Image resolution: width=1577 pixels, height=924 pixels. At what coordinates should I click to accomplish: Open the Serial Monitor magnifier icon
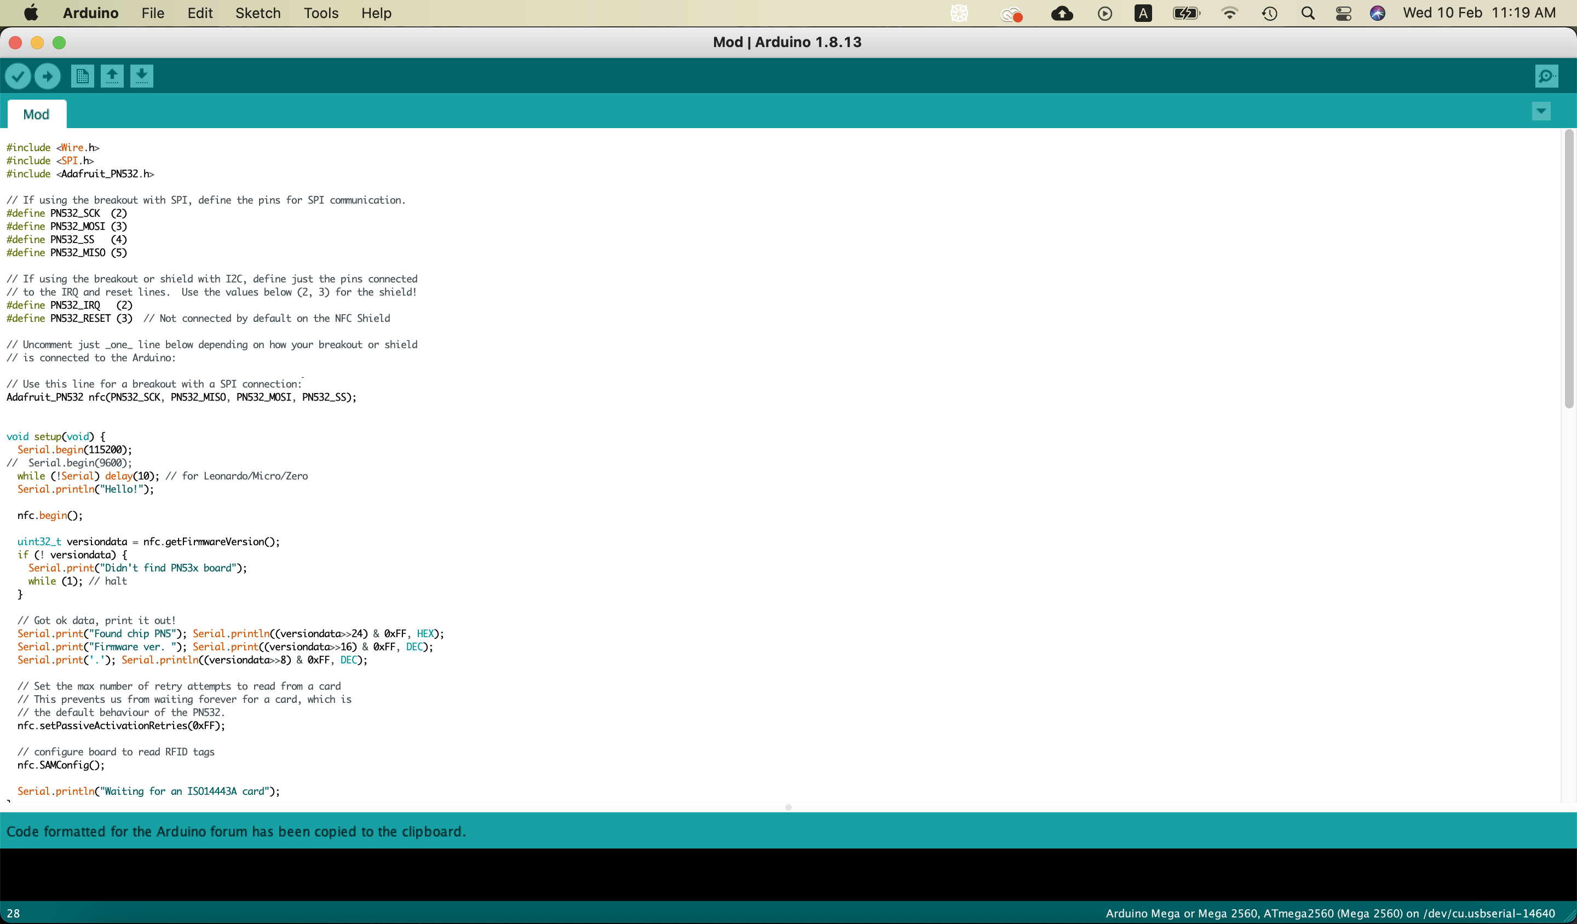1546,76
